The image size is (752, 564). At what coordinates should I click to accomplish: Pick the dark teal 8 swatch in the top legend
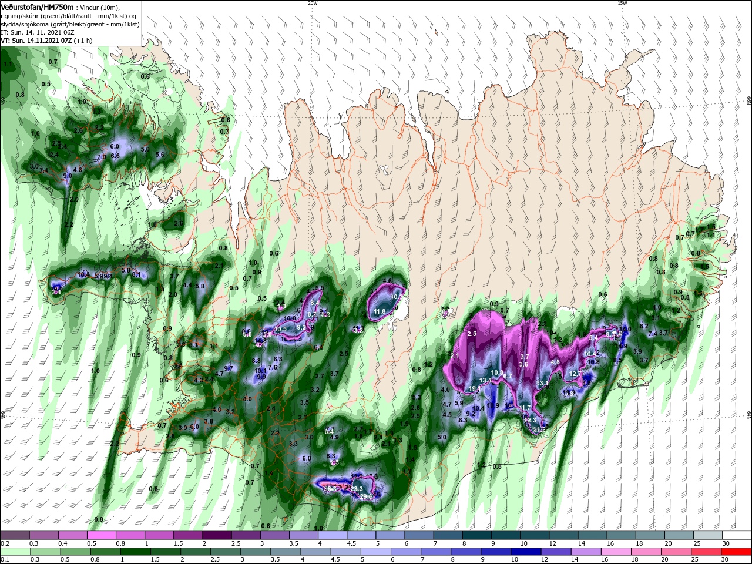pyautogui.click(x=477, y=535)
